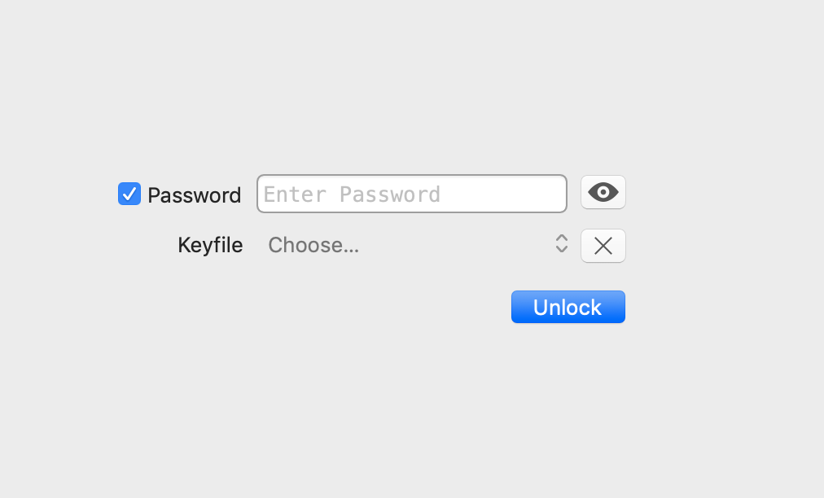The image size is (824, 498).
Task: Unlock the database
Action: coord(568,307)
